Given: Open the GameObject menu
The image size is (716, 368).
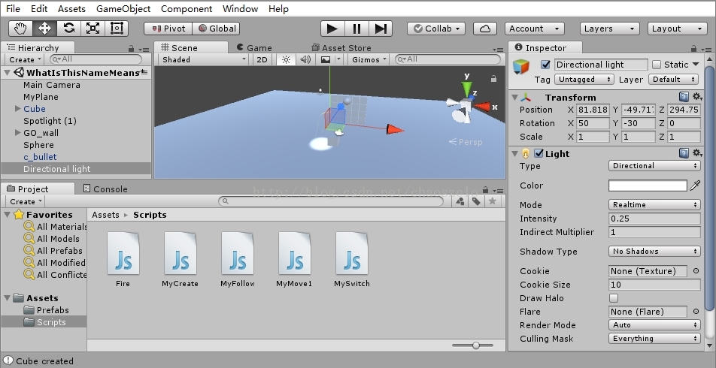Looking at the screenshot, I should [123, 9].
